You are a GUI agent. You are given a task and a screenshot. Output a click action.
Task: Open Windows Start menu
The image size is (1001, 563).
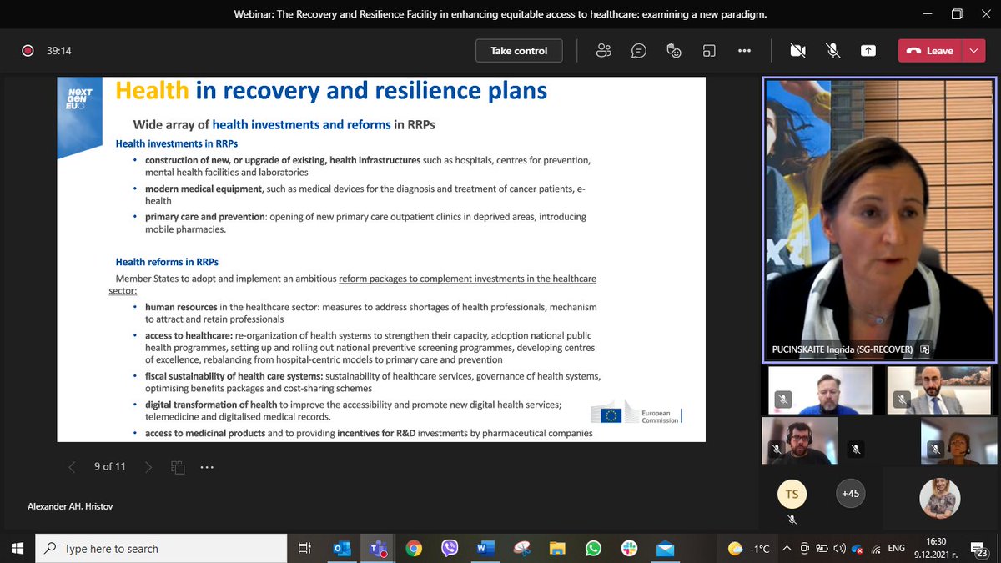coord(18,548)
